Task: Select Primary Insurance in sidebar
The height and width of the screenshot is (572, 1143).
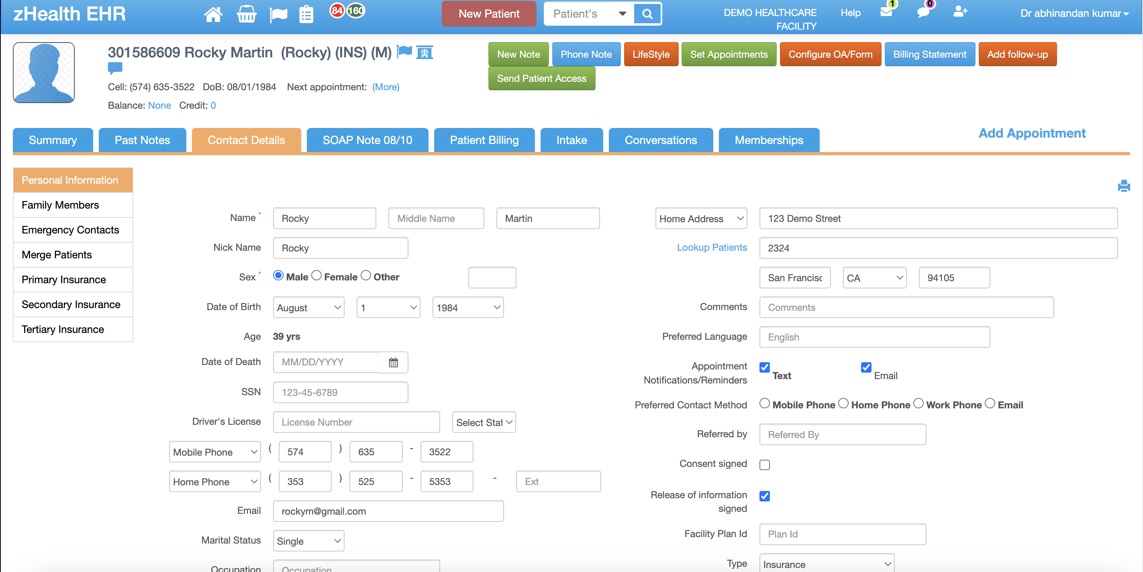Action: (73, 280)
